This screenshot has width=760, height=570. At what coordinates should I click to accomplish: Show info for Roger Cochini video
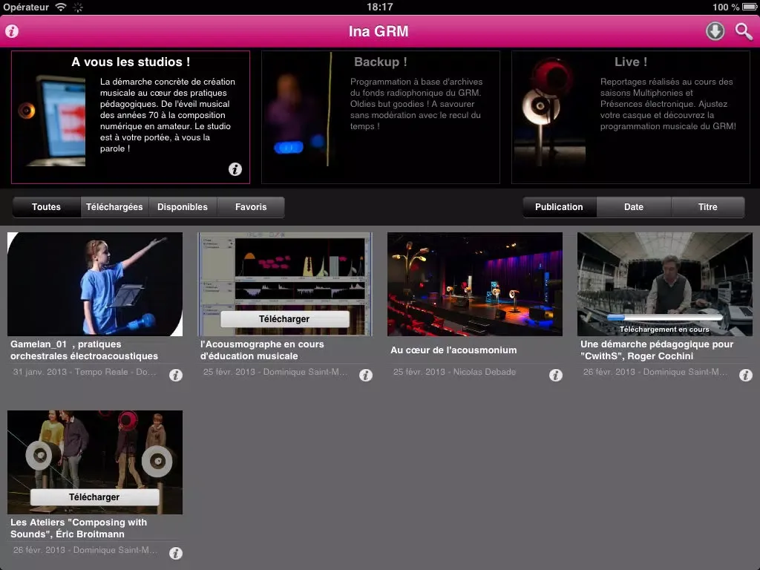pos(746,375)
